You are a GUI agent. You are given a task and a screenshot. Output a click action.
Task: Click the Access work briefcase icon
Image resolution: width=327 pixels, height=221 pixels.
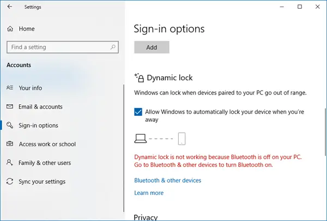pos(10,144)
